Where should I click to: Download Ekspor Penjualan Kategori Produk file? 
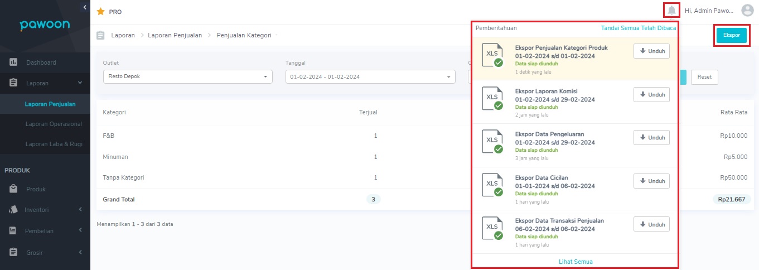(651, 51)
